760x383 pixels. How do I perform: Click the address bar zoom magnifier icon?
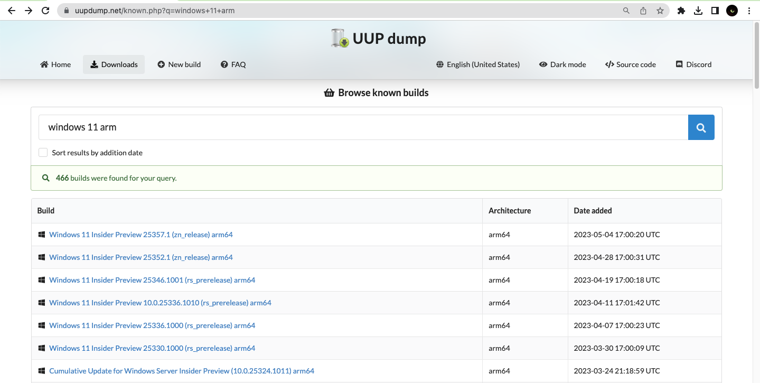click(x=626, y=11)
